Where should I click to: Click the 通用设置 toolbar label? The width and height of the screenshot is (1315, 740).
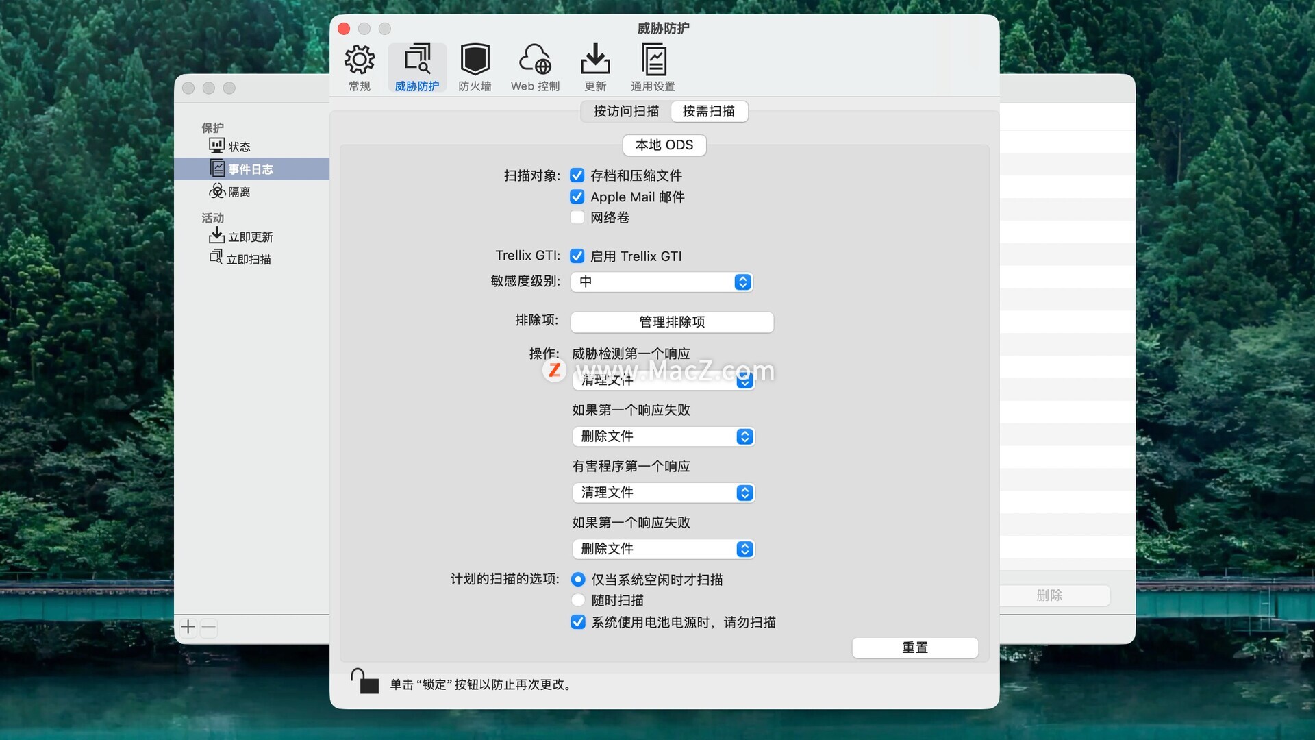coord(653,86)
